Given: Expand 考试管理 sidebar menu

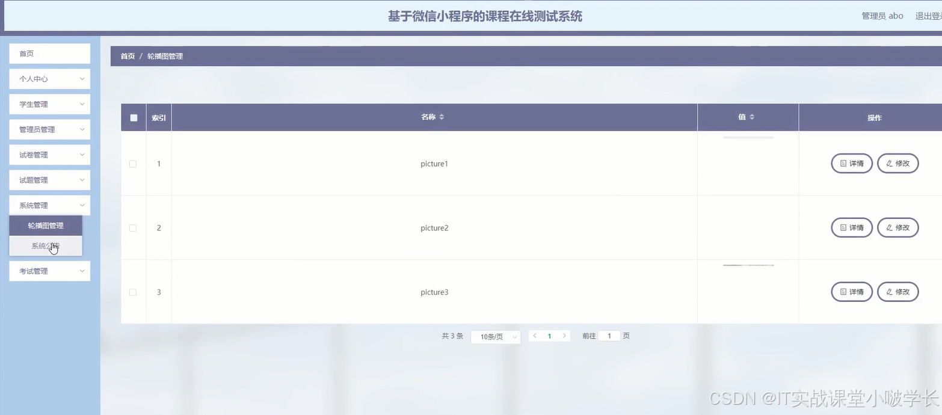Looking at the screenshot, I should click(x=50, y=271).
